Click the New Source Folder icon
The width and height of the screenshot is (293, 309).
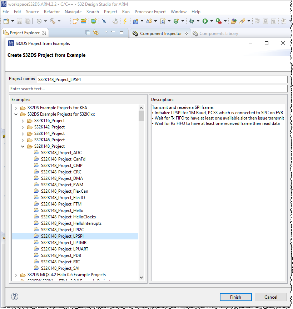point(149,21)
